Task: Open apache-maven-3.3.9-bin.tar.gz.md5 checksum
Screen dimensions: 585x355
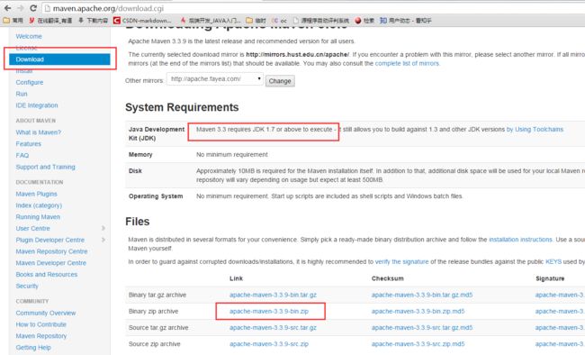Action: coord(422,295)
